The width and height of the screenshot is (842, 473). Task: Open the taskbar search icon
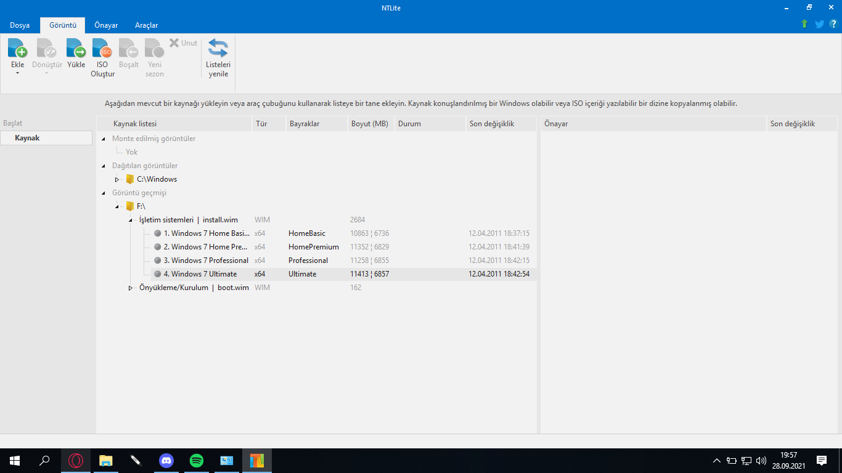[x=45, y=461]
